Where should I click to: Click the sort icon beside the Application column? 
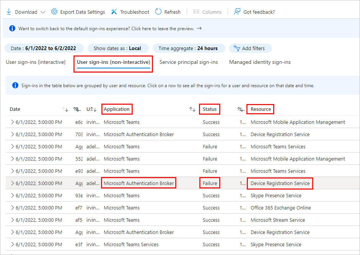192,109
